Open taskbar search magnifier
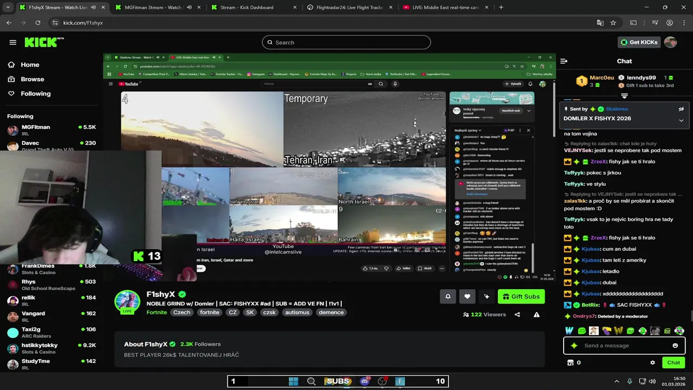693x390 pixels. (311, 381)
